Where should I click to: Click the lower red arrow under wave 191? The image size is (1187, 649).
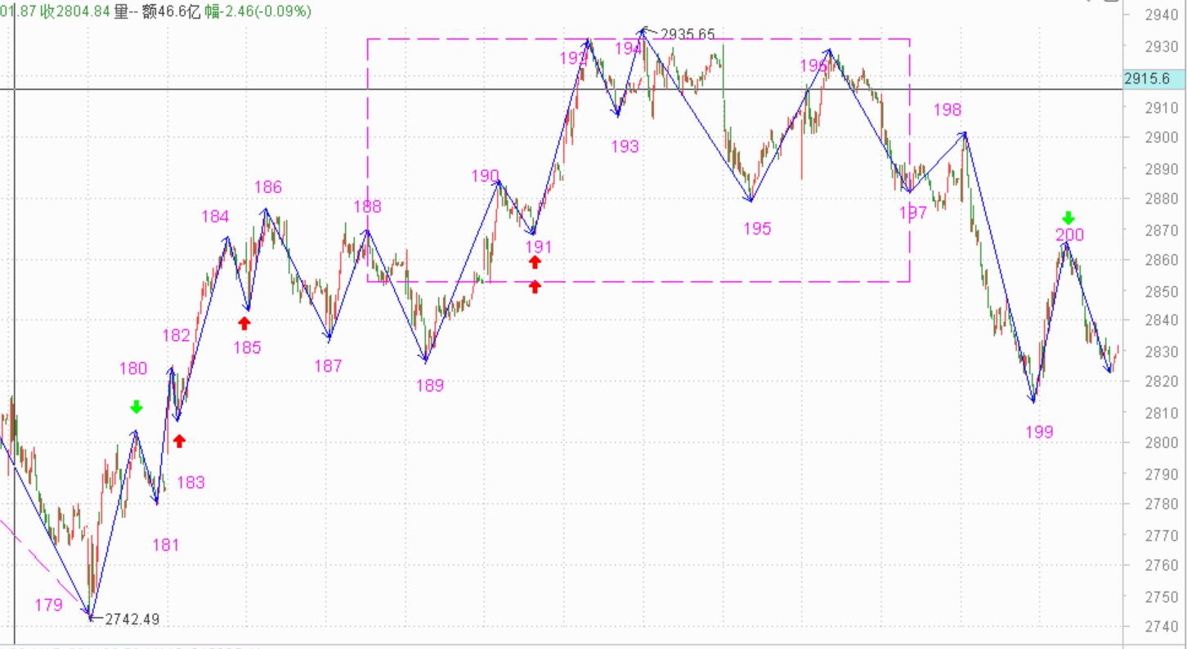(x=535, y=286)
